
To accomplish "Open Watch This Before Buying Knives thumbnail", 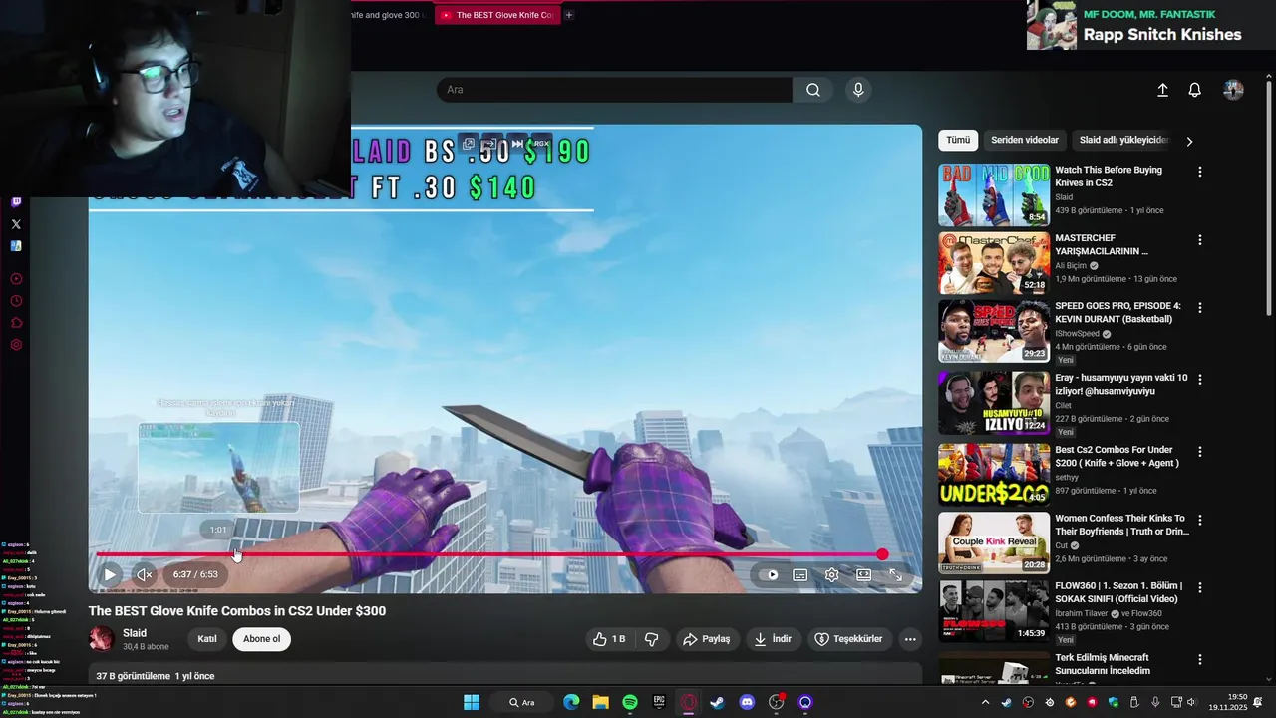I will 994,195.
